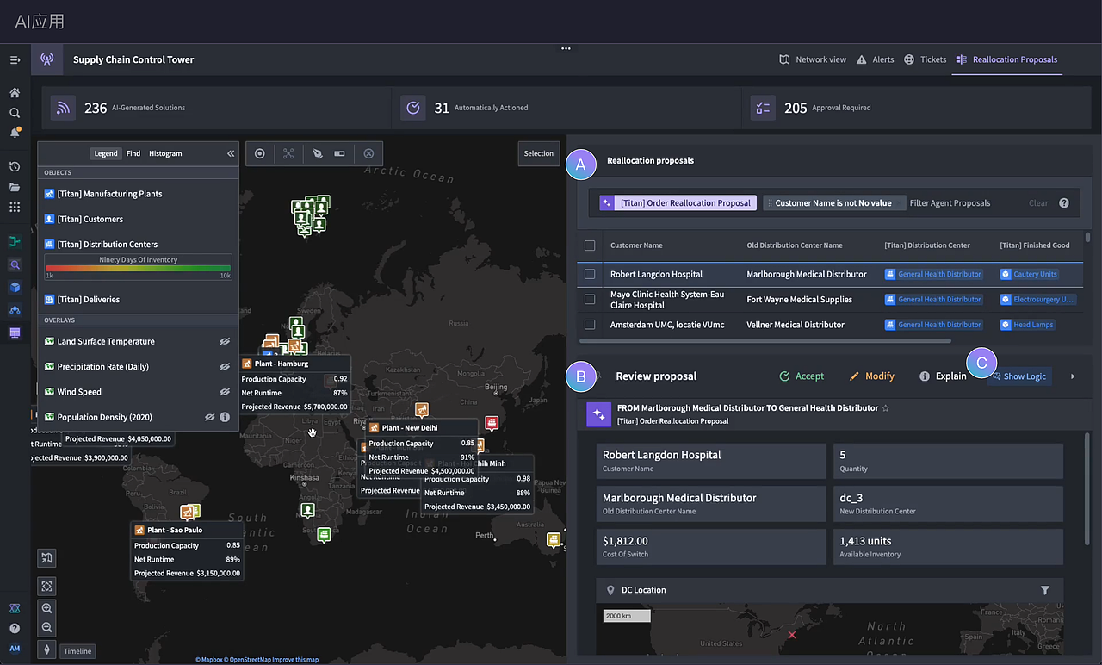Expand the left navigation sidebar menu
The width and height of the screenshot is (1102, 665).
(x=15, y=59)
